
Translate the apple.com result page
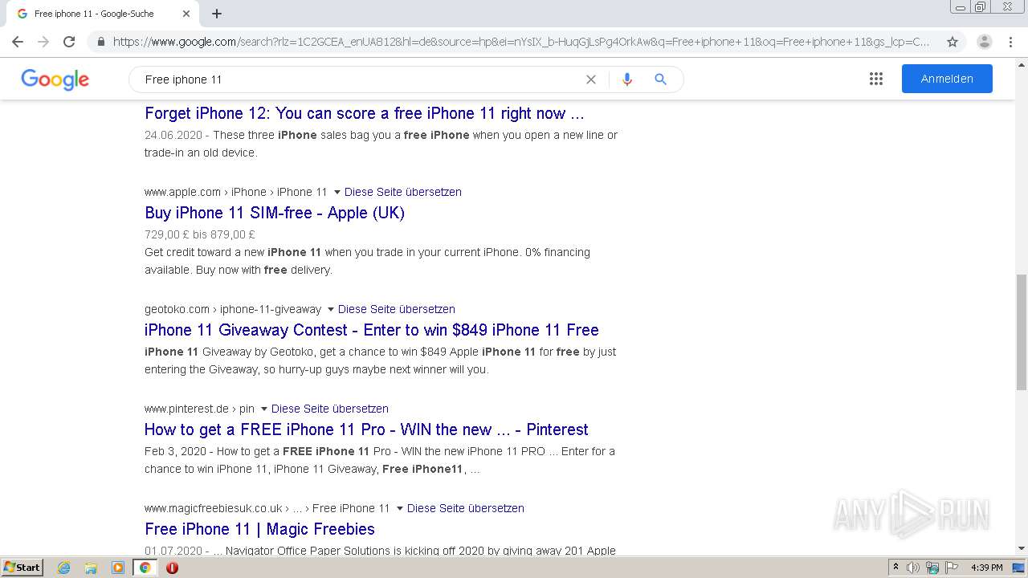[x=403, y=192]
